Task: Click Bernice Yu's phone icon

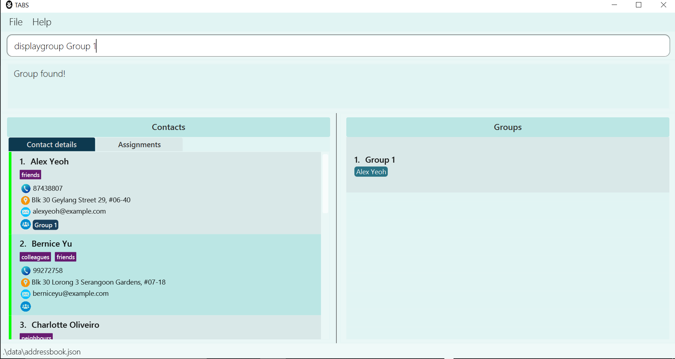Action: (25, 270)
